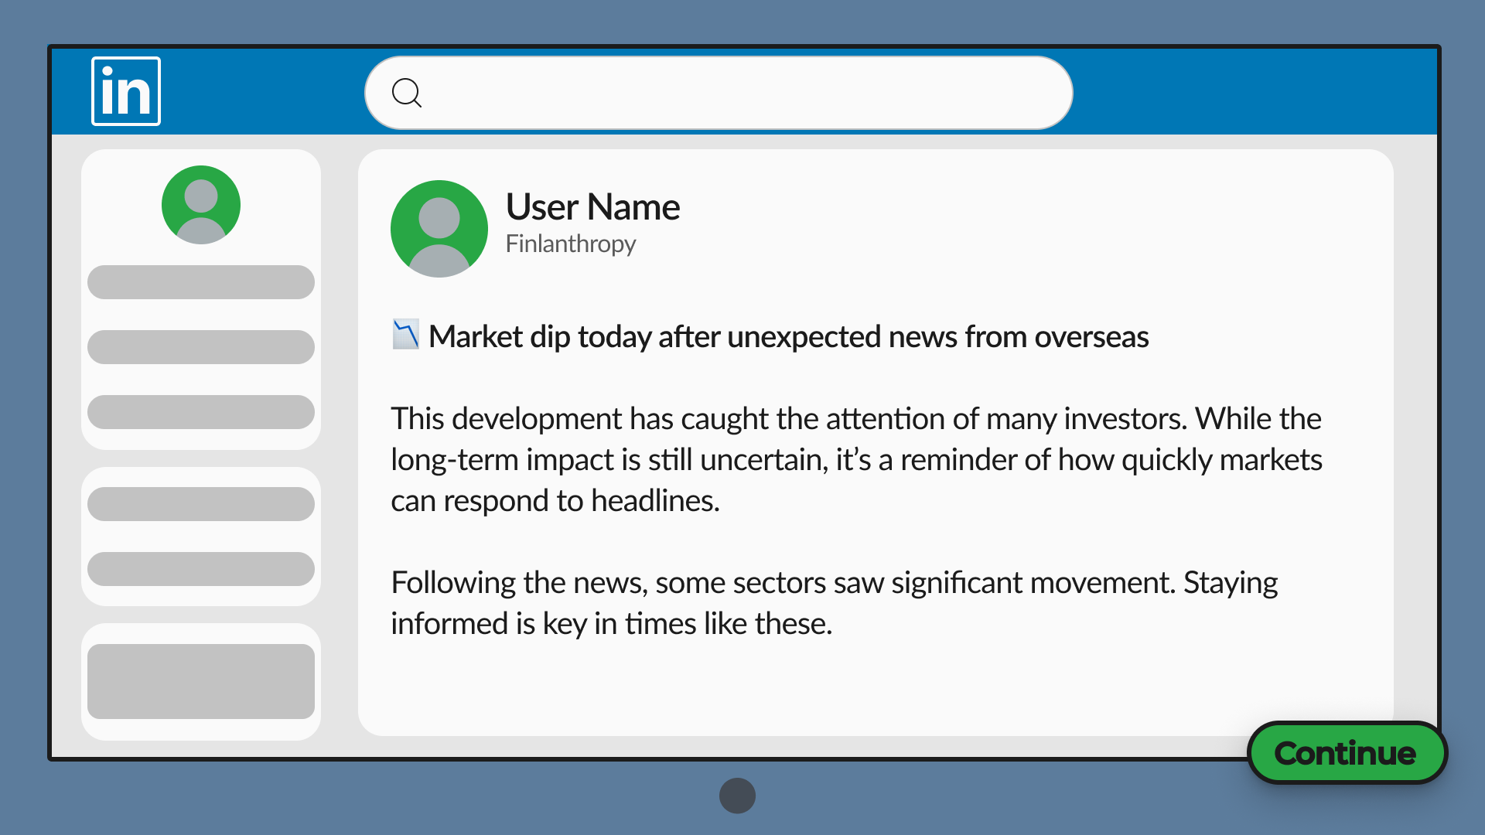Click the paragraph about investors' attention
Viewport: 1485px width, 835px height.
point(855,459)
